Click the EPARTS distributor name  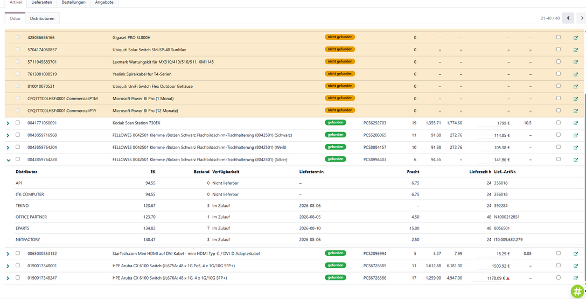(22, 228)
